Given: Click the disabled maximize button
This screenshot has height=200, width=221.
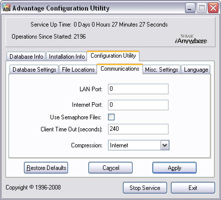Looking at the screenshot, I should [201, 8].
